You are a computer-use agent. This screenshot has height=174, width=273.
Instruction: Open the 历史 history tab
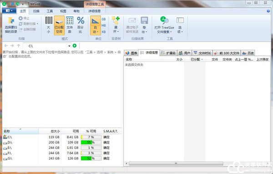coord(248,53)
